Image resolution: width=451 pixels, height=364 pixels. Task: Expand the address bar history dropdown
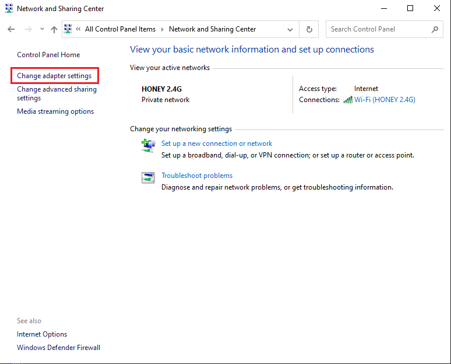[x=290, y=29]
